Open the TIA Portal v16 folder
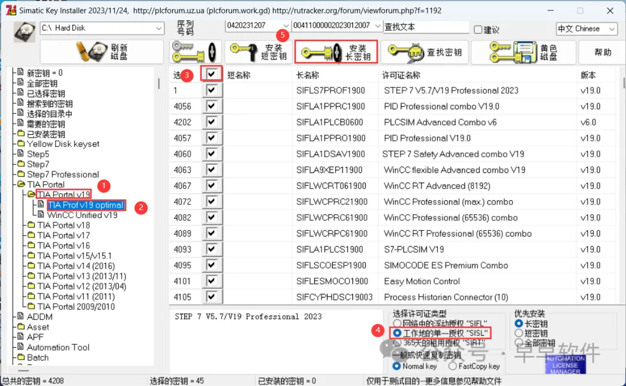Image resolution: width=626 pixels, height=386 pixels. point(64,245)
